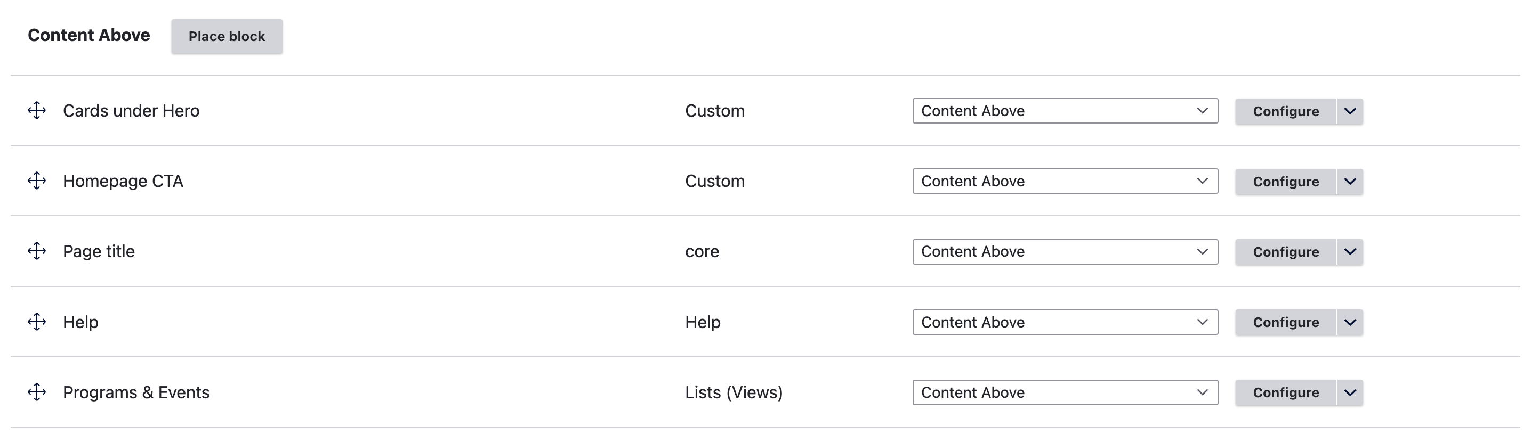Expand more actions arrow for Cards under Hero
1531x442 pixels.
click(1350, 112)
